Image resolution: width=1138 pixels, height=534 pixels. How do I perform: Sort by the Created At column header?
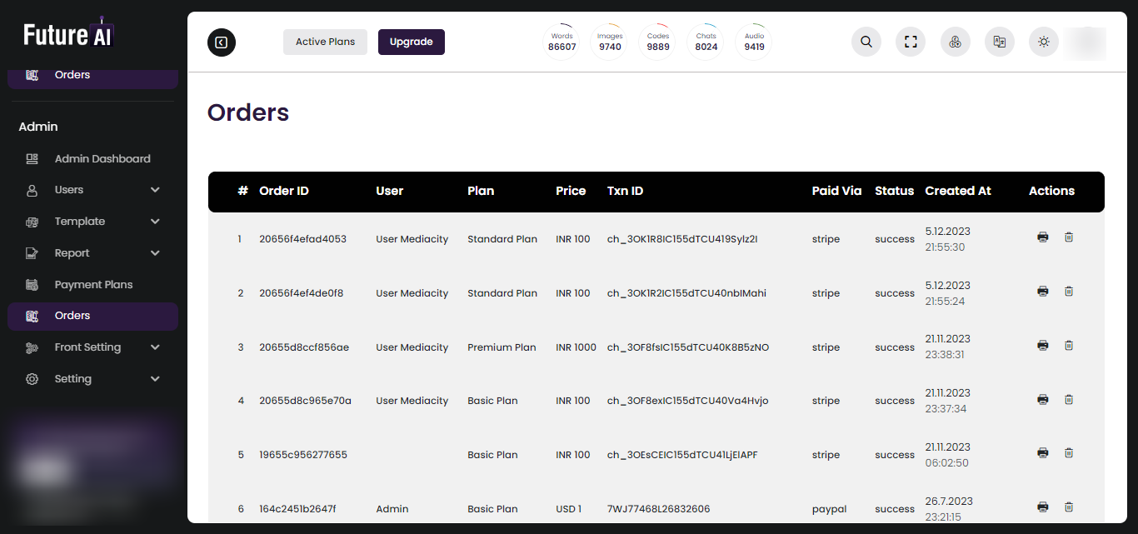tap(958, 191)
